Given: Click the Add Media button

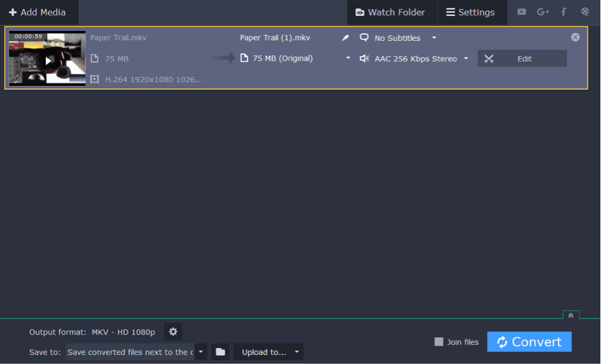Looking at the screenshot, I should [x=38, y=12].
